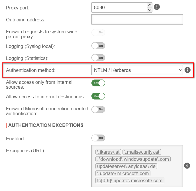Click the Proxy port number field
This screenshot has height=191, width=196.
(119, 7)
